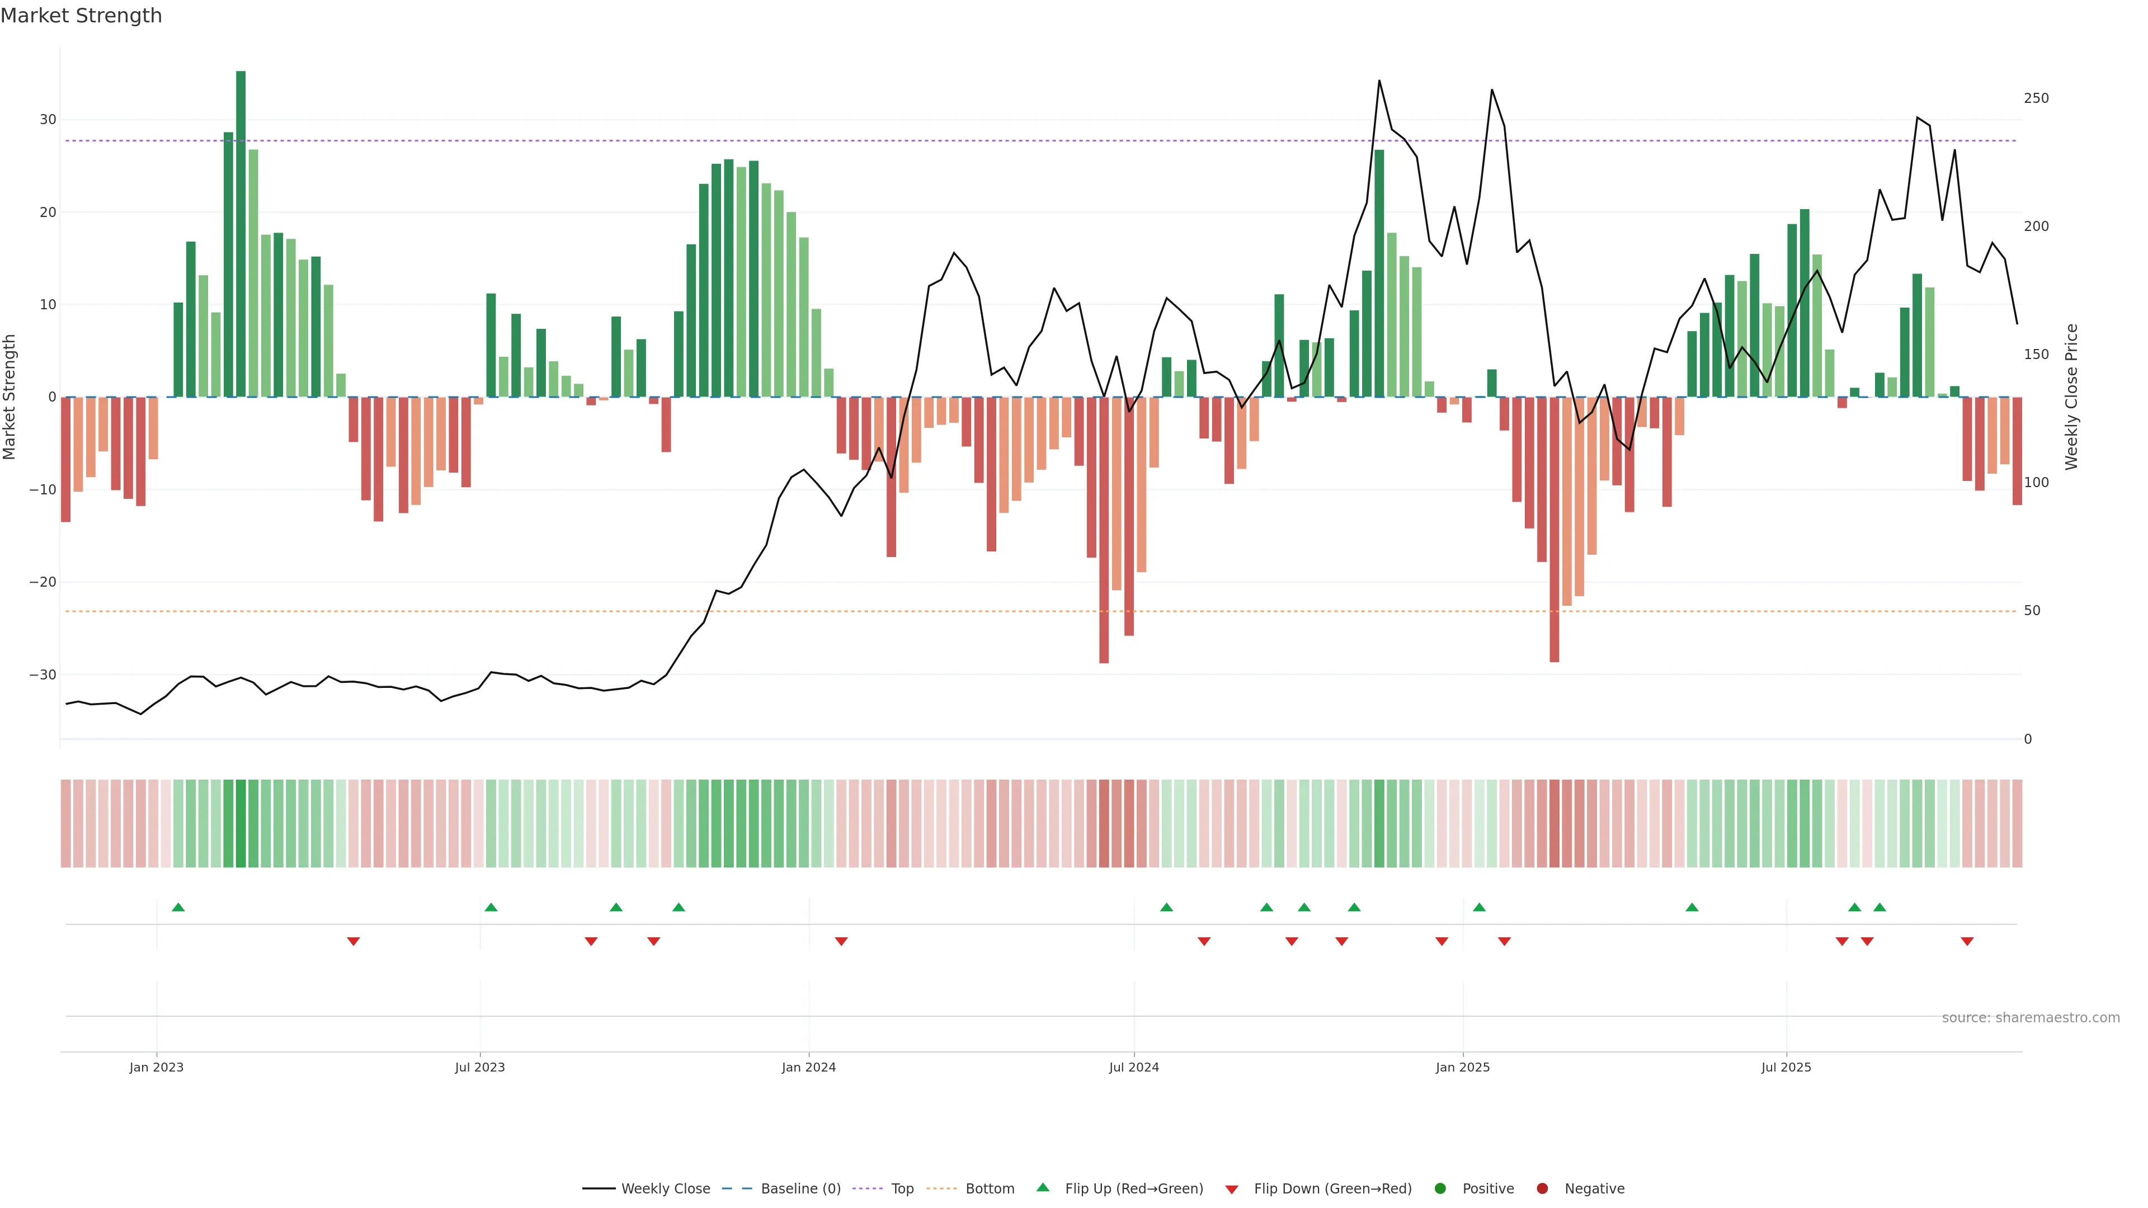Click the last red flip-down marker at the far right
Screen dimensions: 2148x1208
click(1967, 941)
